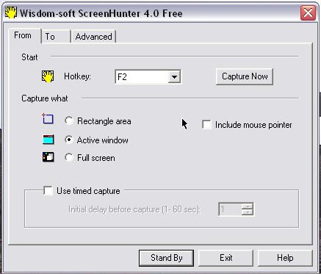This screenshot has width=321, height=274.
Task: Click the Rectangle area selection icon
Action: pyautogui.click(x=48, y=119)
